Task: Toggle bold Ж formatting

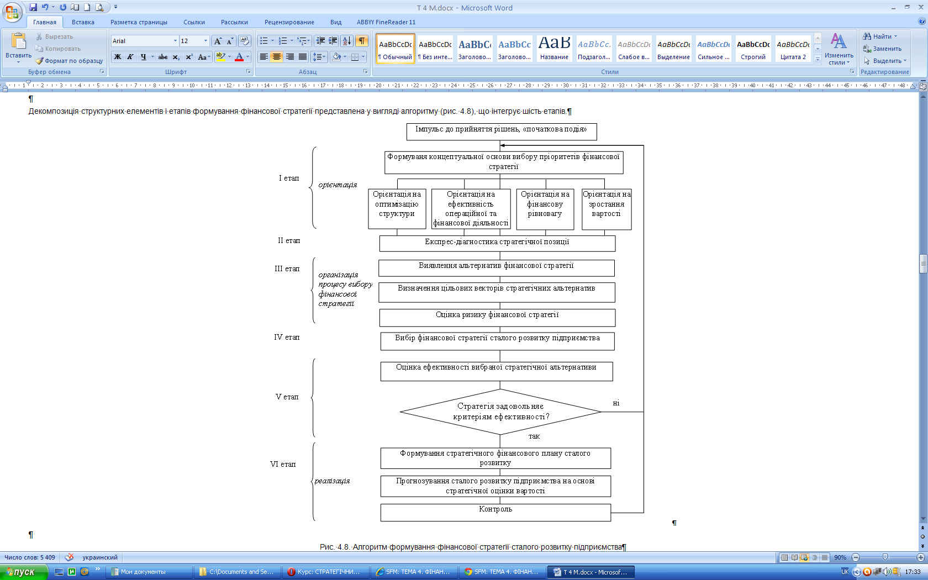Action: (118, 57)
